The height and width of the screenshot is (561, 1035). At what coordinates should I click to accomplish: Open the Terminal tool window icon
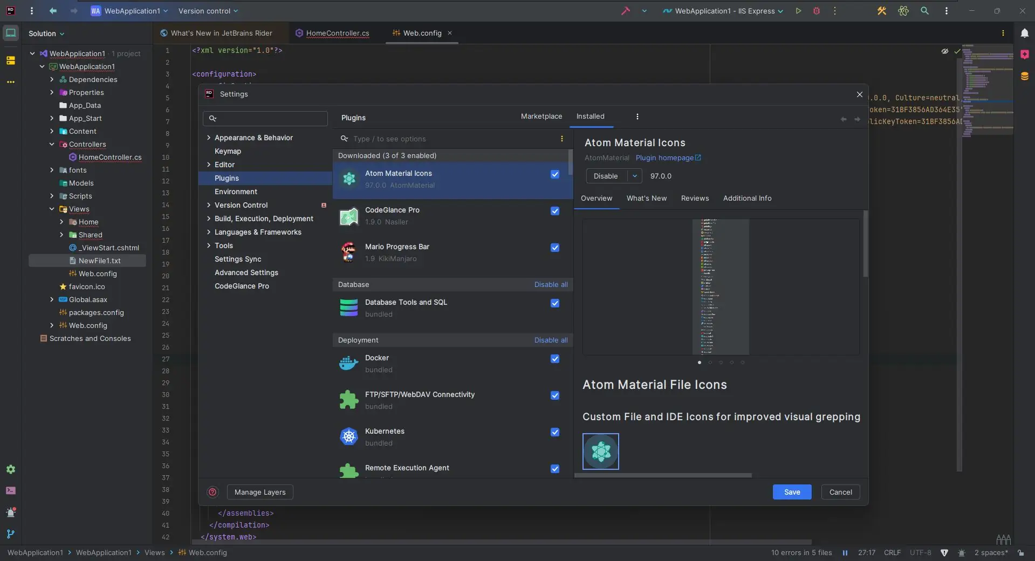(x=11, y=491)
